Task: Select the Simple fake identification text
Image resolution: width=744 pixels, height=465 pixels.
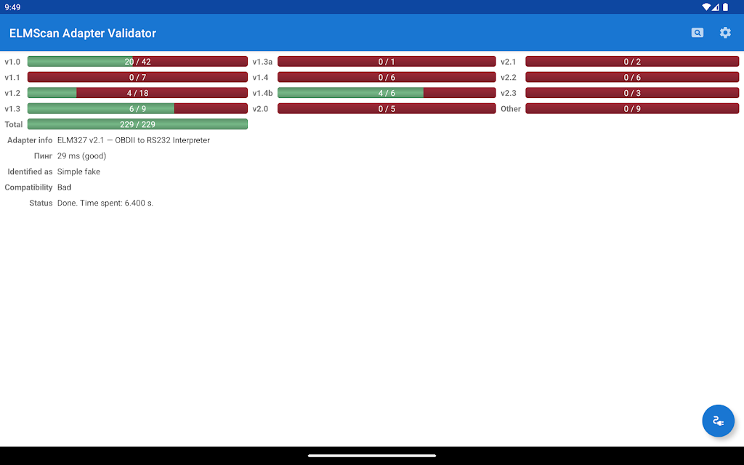Action: click(78, 171)
